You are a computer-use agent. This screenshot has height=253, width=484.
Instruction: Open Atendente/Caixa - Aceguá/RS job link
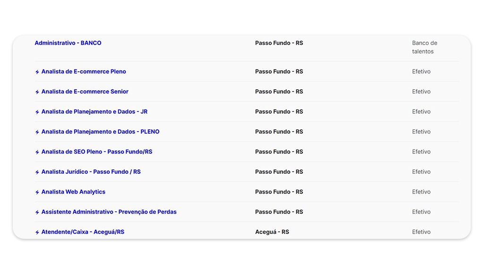click(83, 232)
